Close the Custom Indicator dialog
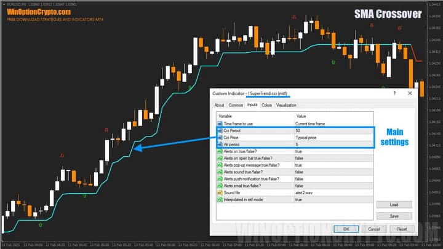This screenshot has height=249, width=443. 410,93
